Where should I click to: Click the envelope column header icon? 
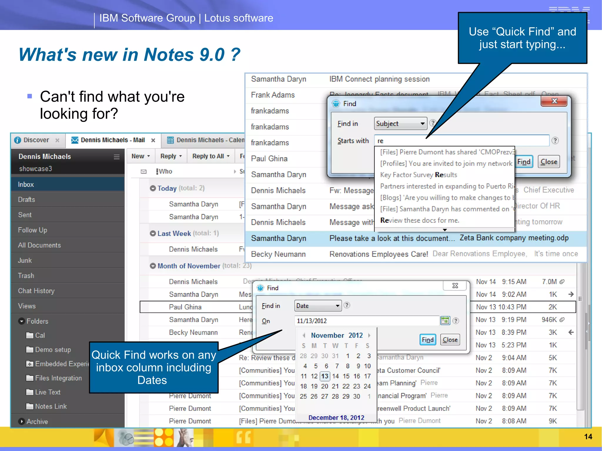coord(143,172)
